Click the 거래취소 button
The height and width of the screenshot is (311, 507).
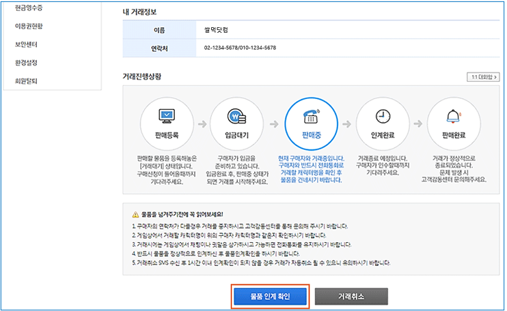(351, 297)
